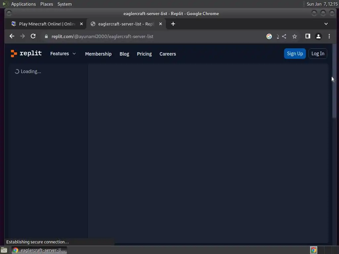The image size is (339, 254).
Task: Open the Places menu
Action: 46,4
